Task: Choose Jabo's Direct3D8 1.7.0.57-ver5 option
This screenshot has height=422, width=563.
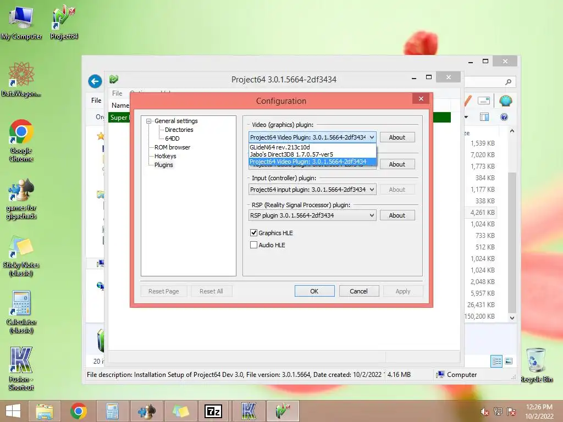Action: point(312,154)
